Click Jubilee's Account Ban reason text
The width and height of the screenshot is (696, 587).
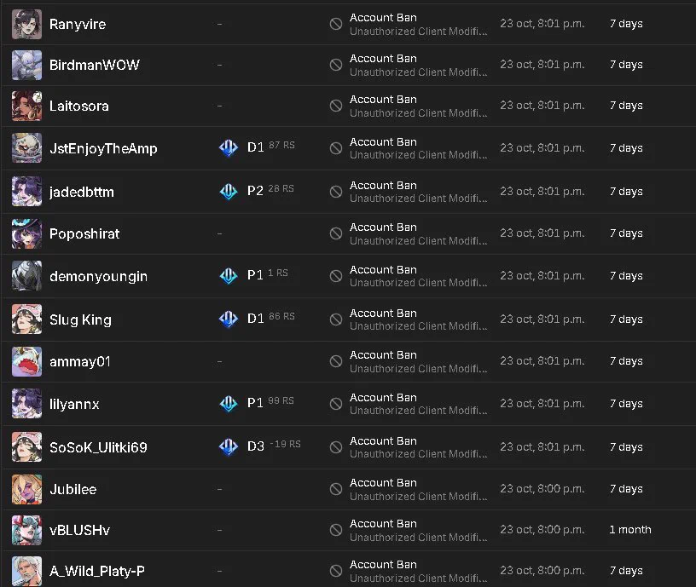pyautogui.click(x=383, y=483)
